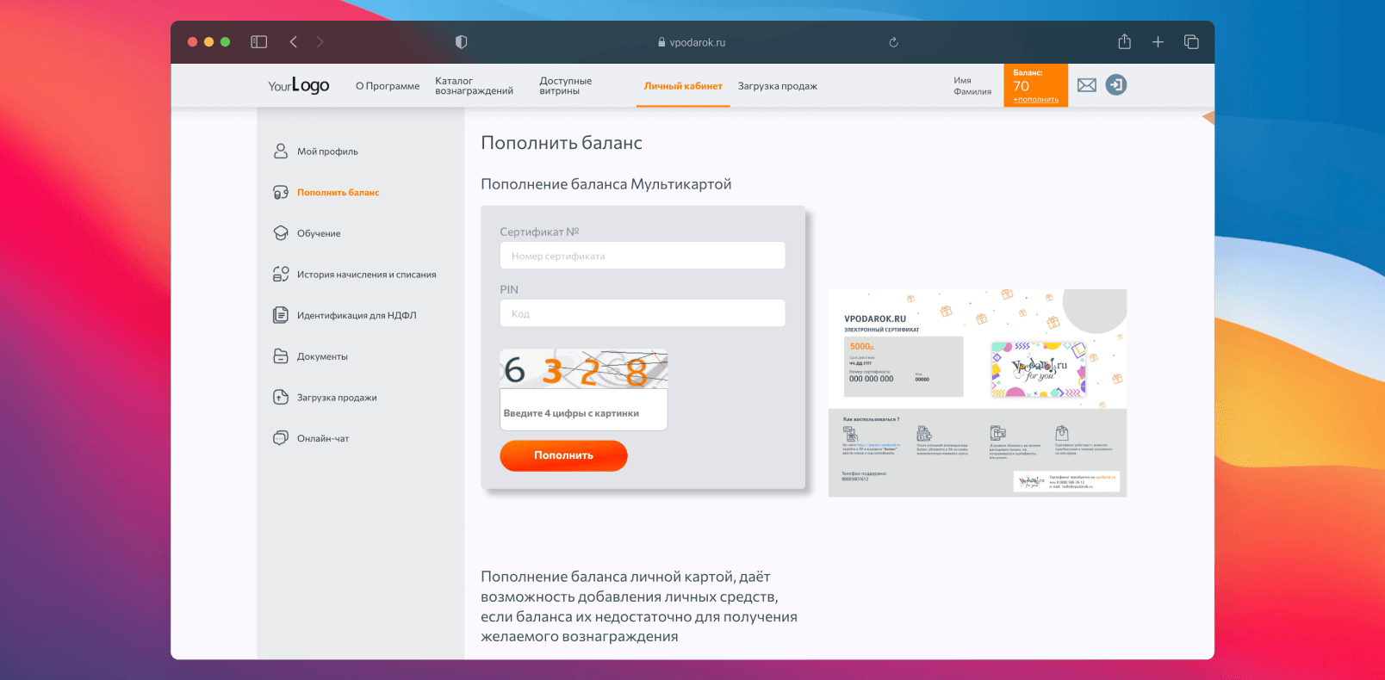Click the VPODAROK.RU certificate sample image
The image size is (1385, 680).
(978, 393)
